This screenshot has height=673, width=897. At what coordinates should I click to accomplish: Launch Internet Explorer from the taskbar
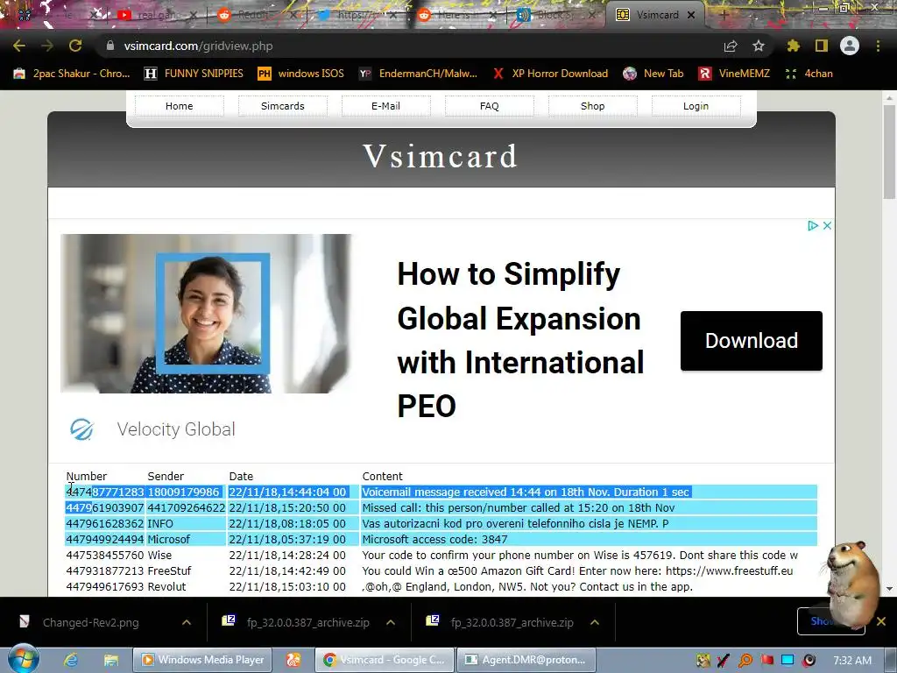click(71, 660)
